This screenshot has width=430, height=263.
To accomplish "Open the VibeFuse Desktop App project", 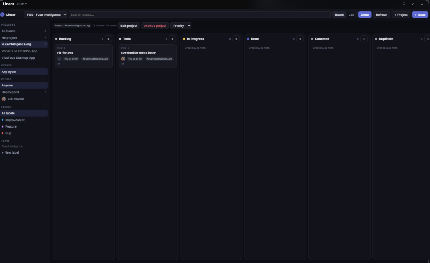I will (24, 58).
